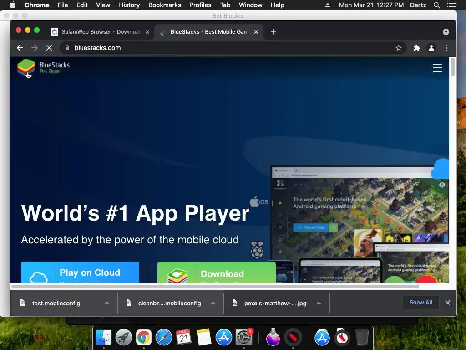Open Calendar icon showing 21 in Dock

pos(183,338)
